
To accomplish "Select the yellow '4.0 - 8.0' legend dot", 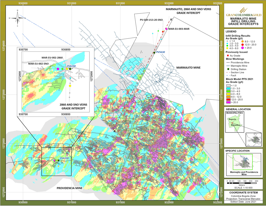I will (x=227, y=48).
